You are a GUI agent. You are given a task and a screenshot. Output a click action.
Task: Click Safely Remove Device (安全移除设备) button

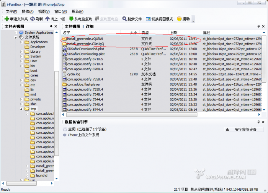244,130
